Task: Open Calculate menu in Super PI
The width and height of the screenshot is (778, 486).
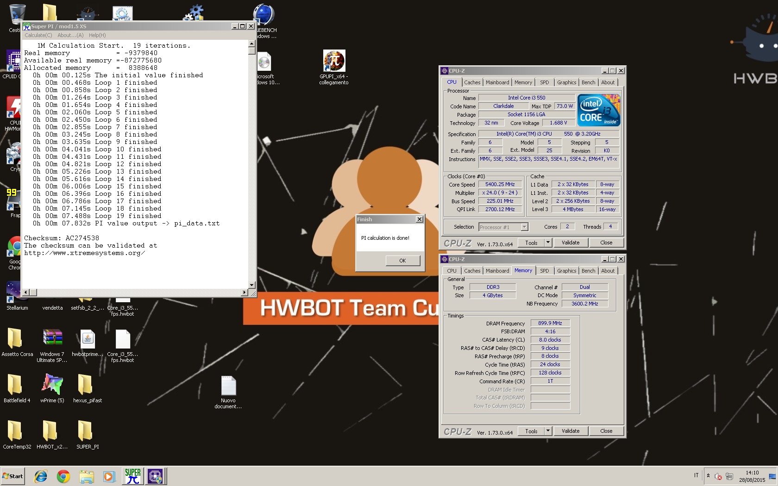Action: click(38, 35)
